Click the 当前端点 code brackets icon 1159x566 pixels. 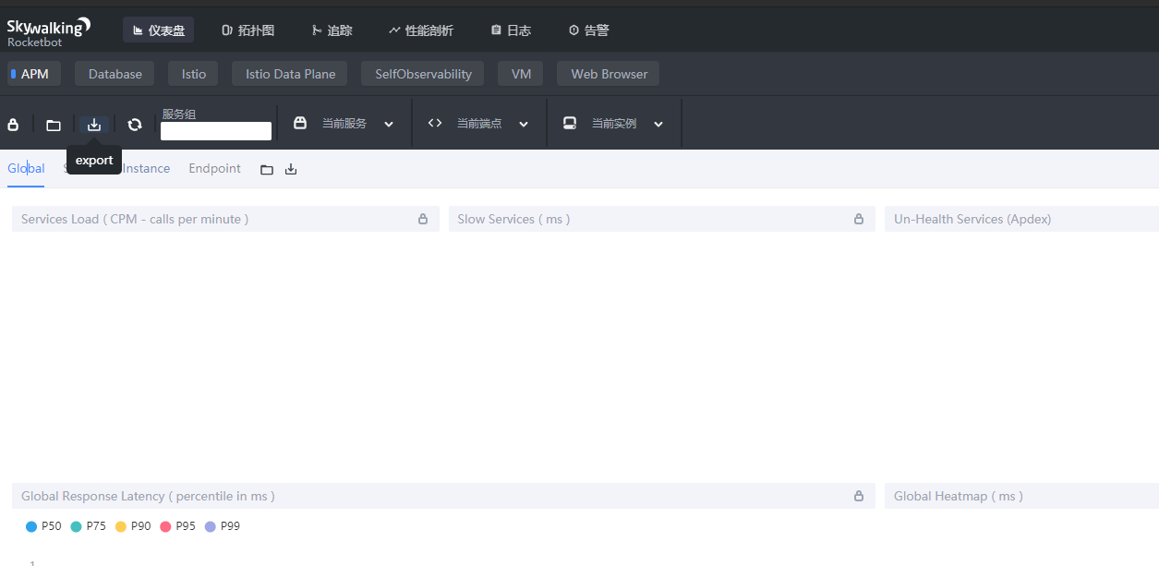pos(435,123)
